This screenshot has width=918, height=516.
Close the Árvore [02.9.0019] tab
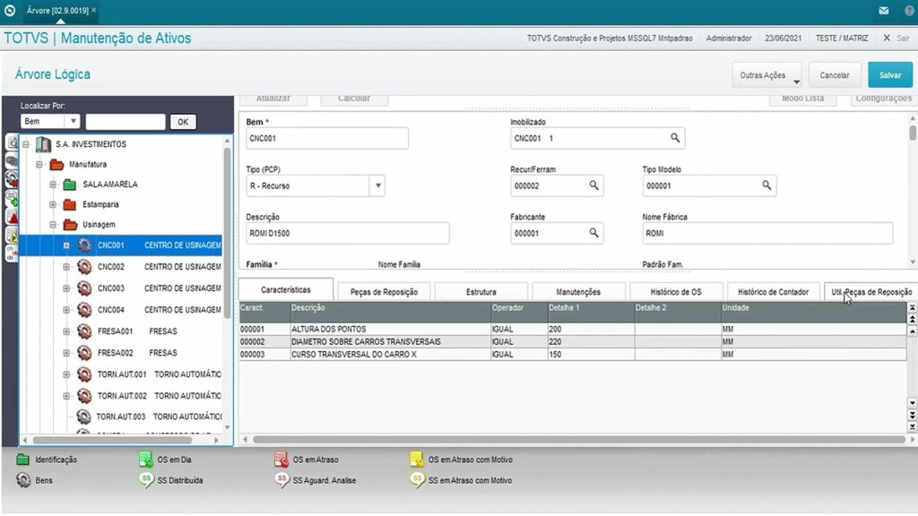(x=93, y=10)
